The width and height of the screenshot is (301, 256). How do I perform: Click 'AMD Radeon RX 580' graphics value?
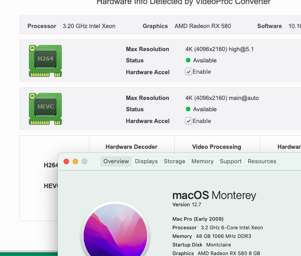click(x=203, y=26)
